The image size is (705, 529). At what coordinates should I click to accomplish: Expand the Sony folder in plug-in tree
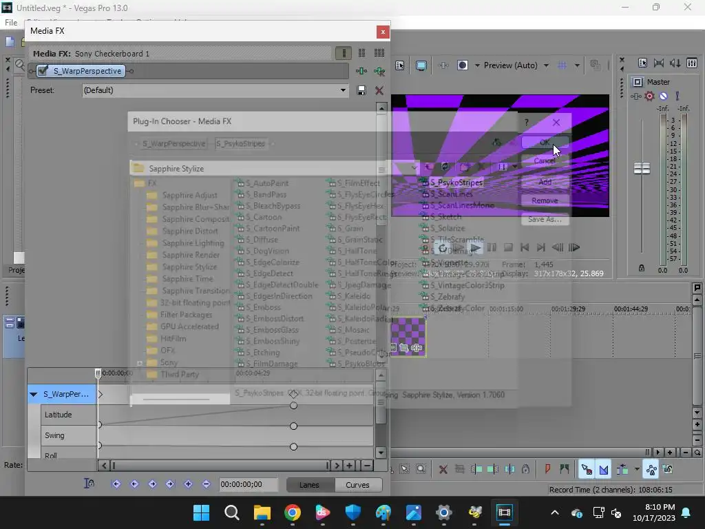click(x=140, y=363)
